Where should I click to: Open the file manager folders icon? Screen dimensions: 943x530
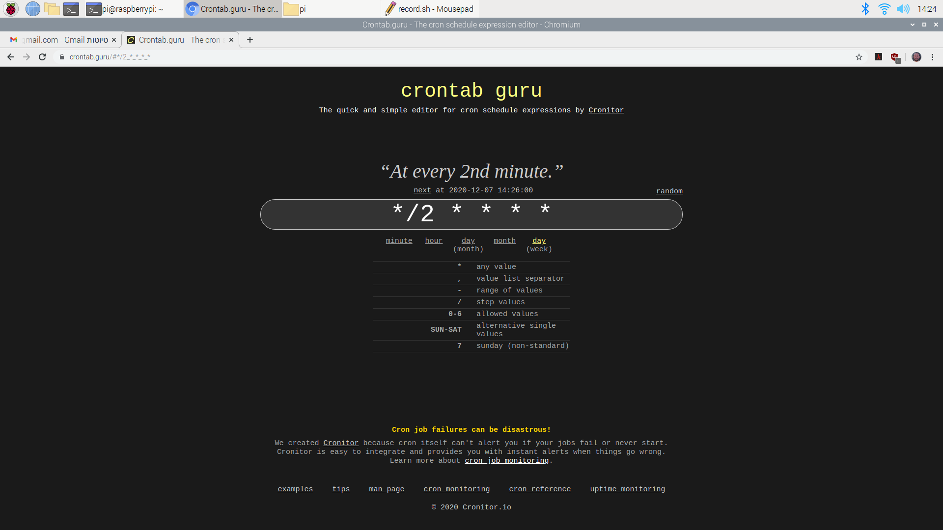[52, 9]
